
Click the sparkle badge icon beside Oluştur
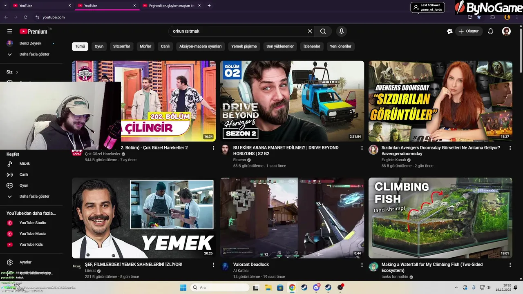pos(450,31)
